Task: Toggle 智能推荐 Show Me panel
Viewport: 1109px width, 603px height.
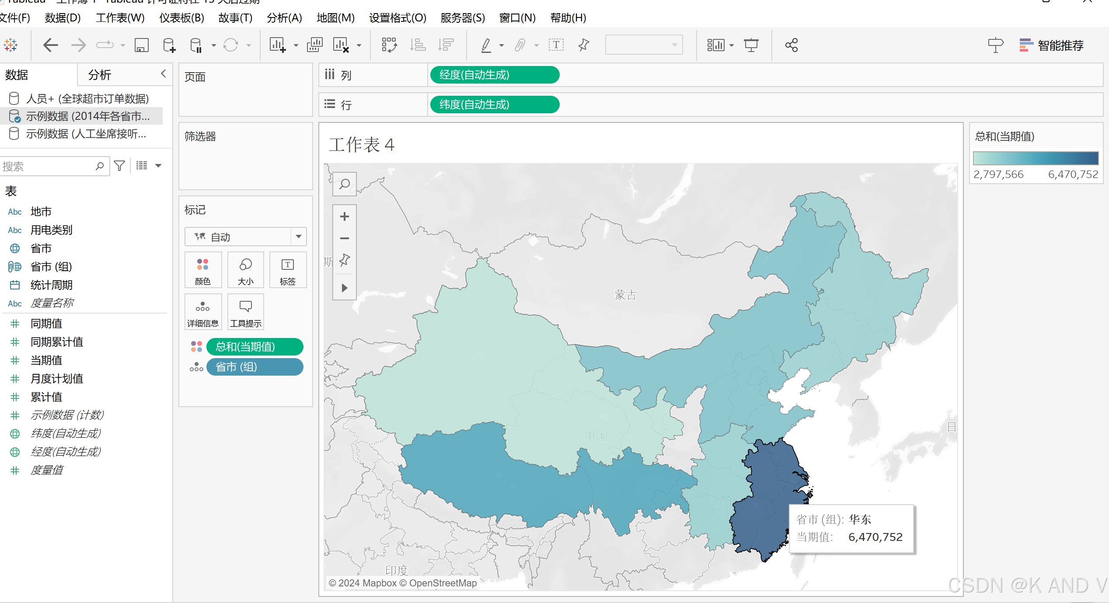Action: coord(1051,45)
